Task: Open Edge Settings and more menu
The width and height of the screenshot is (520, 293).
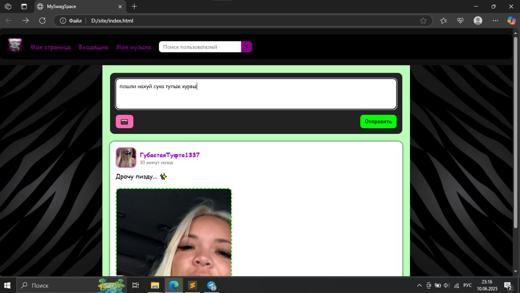Action: [495, 21]
